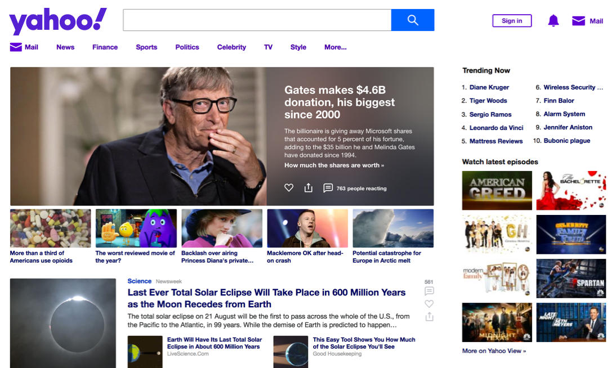Viewport: 616px width, 368px height.
Task: Expand the More... navigation menu
Action: (x=336, y=47)
